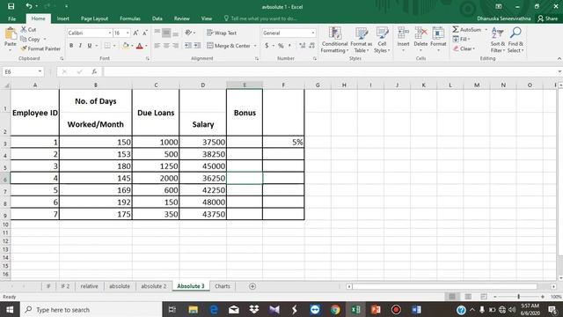This screenshot has width=563, height=317.
Task: Open the File menu
Action: pos(11,18)
